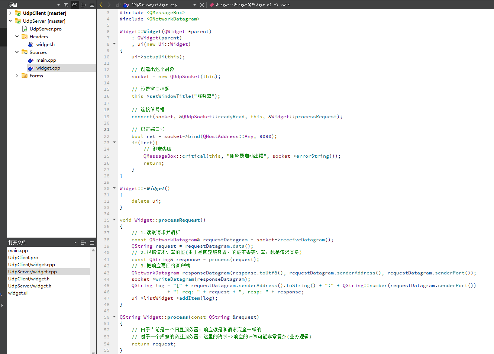
Task: Click the main.cpp file icon in tree
Action: click(x=31, y=60)
